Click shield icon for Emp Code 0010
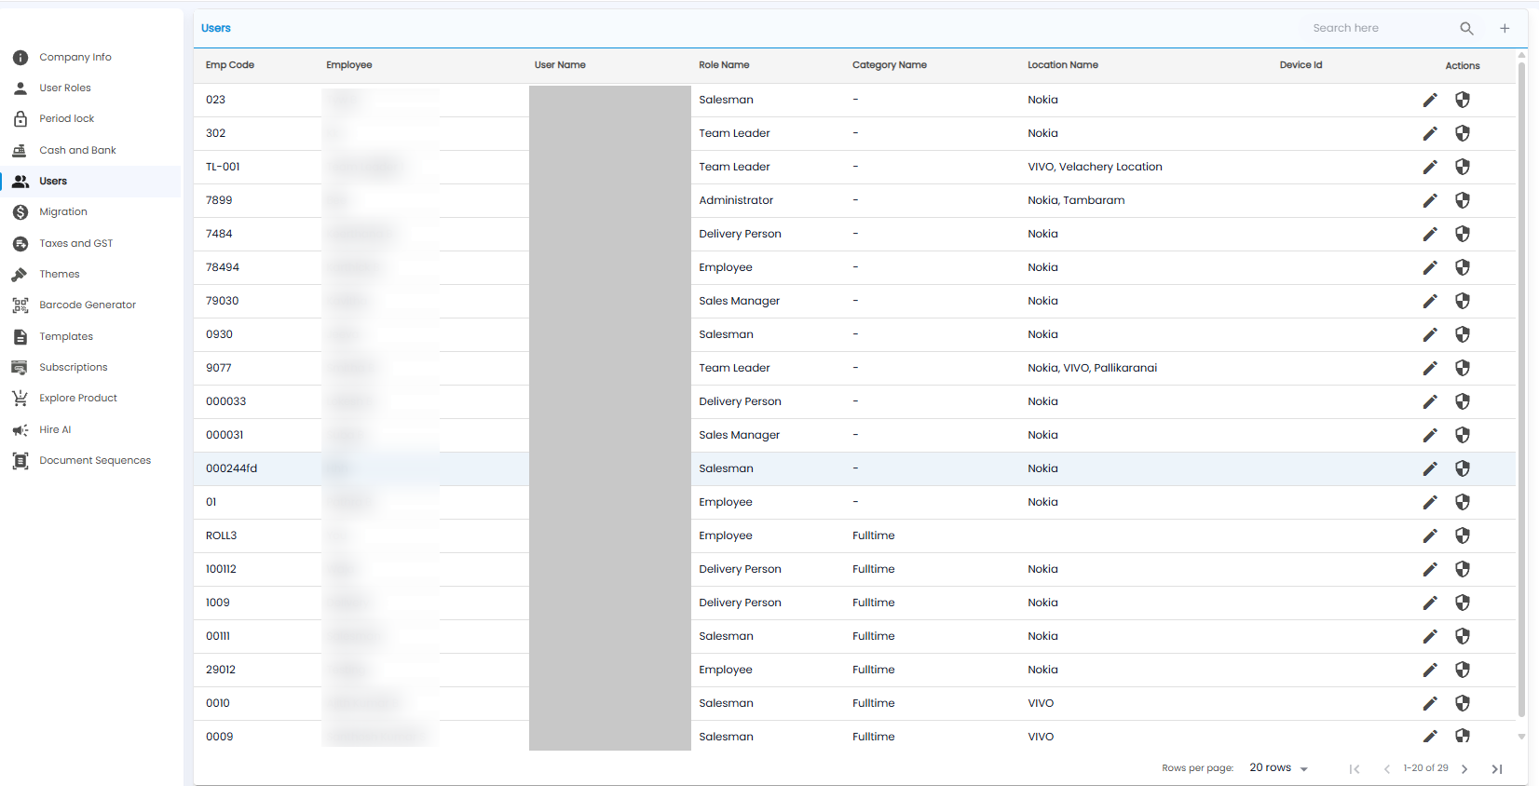 [1463, 703]
